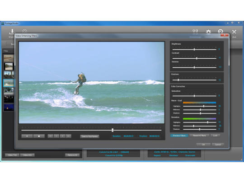
Task: Select the second thumbnail with trees
Action: pos(9,66)
